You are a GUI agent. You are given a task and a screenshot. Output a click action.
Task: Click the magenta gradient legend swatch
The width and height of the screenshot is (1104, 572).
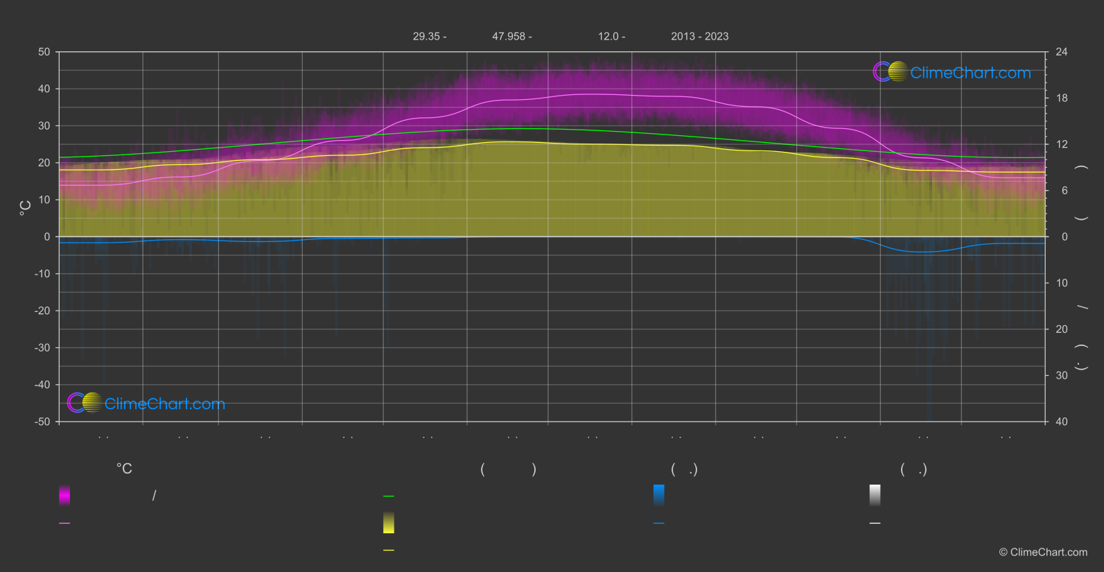coord(64,495)
